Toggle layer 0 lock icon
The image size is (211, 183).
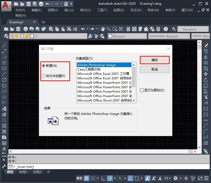[27, 36]
